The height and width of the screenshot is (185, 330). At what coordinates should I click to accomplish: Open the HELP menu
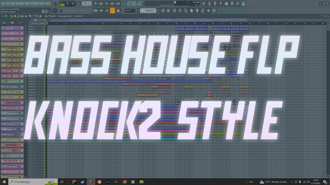[x=48, y=4]
